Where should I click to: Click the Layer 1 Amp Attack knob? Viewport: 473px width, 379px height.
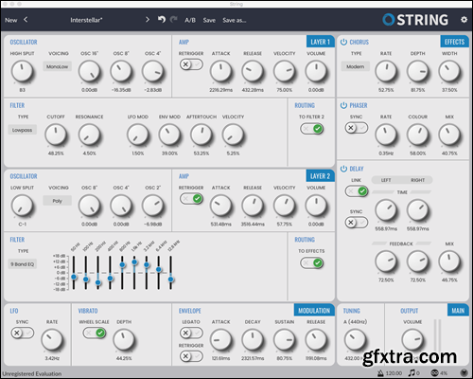(220, 71)
